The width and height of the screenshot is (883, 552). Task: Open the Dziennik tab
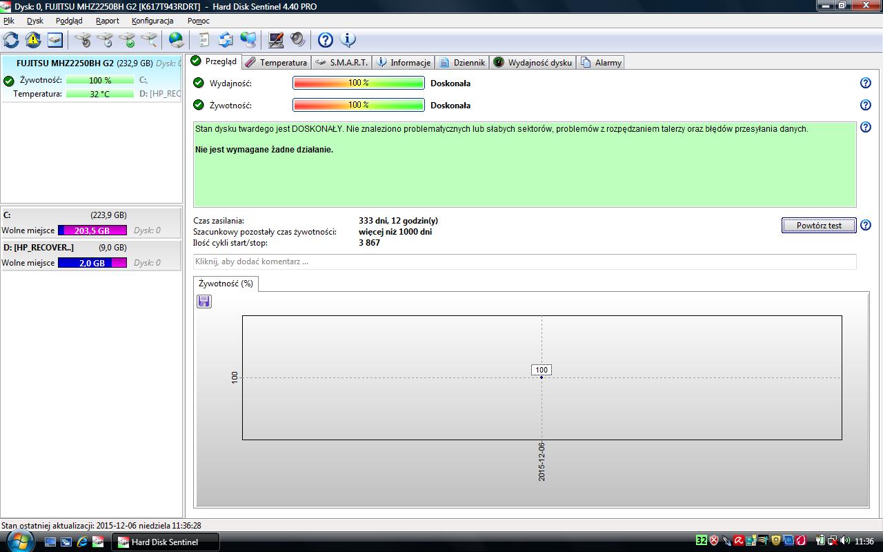click(x=462, y=62)
